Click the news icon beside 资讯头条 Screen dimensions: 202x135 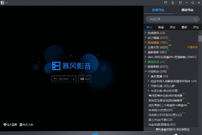[x=21, y=124]
